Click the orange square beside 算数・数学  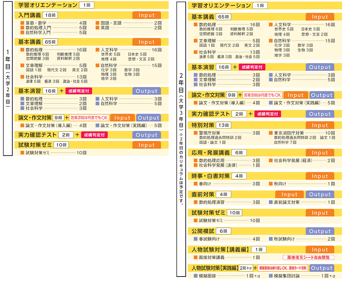coord(22,23)
